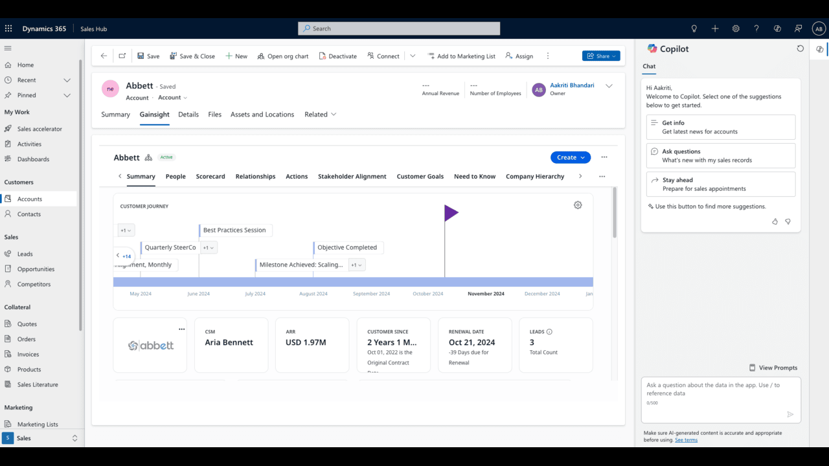Open command bar overflow vertical dots
829x466 pixels.
point(548,56)
